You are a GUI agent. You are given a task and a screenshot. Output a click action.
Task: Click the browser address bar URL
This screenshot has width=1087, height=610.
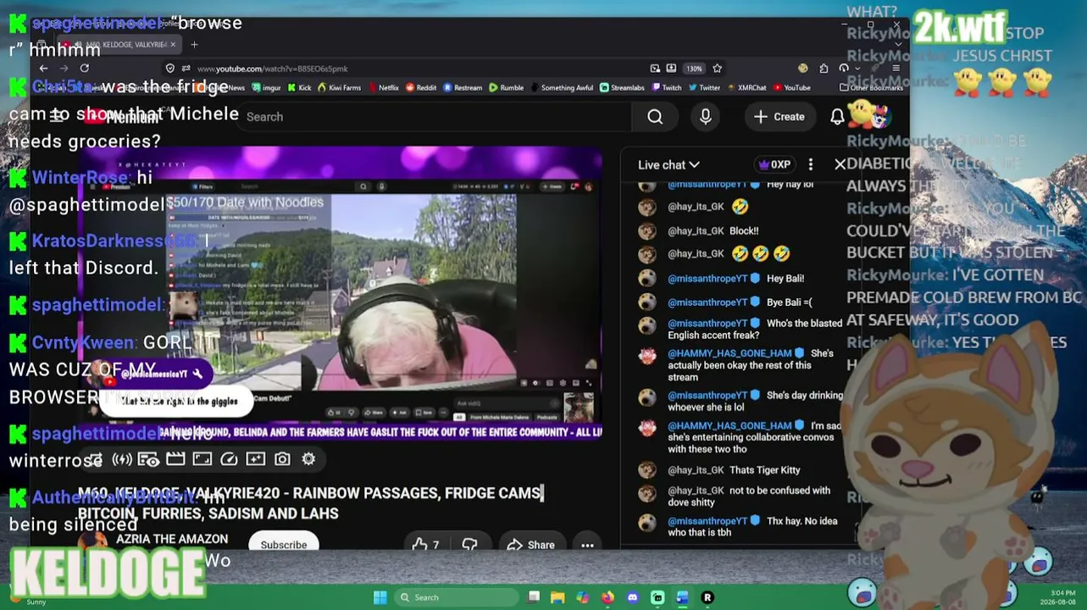[x=272, y=69]
